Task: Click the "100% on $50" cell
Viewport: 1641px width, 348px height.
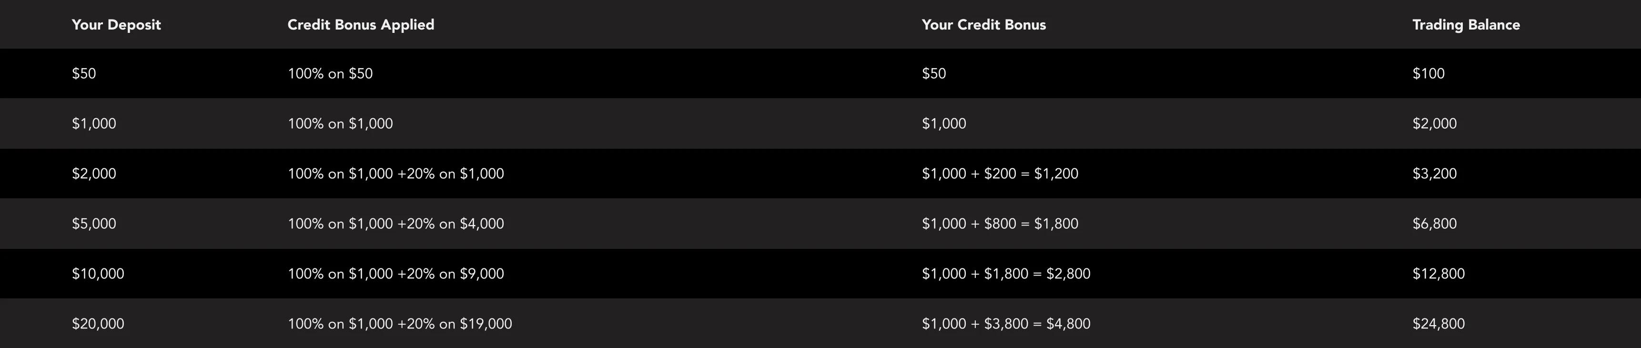Action: [330, 73]
